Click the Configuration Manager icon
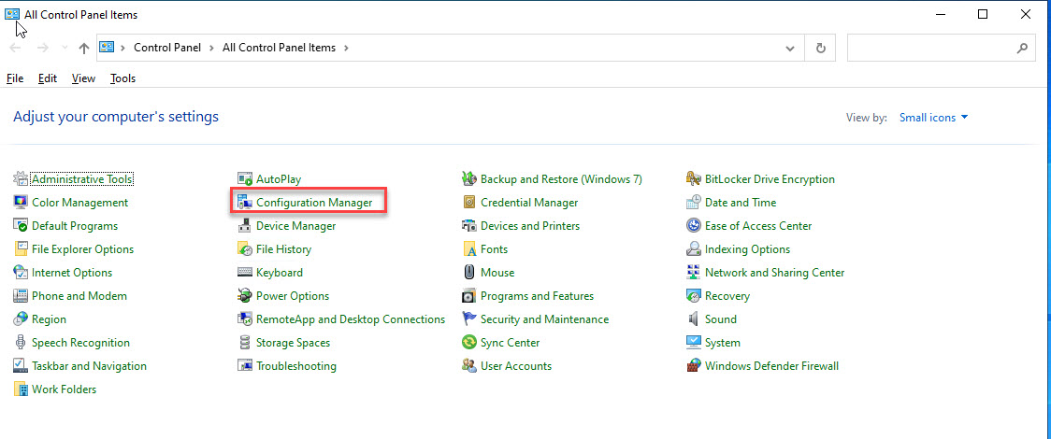Image resolution: width=1051 pixels, height=439 pixels. tap(245, 203)
